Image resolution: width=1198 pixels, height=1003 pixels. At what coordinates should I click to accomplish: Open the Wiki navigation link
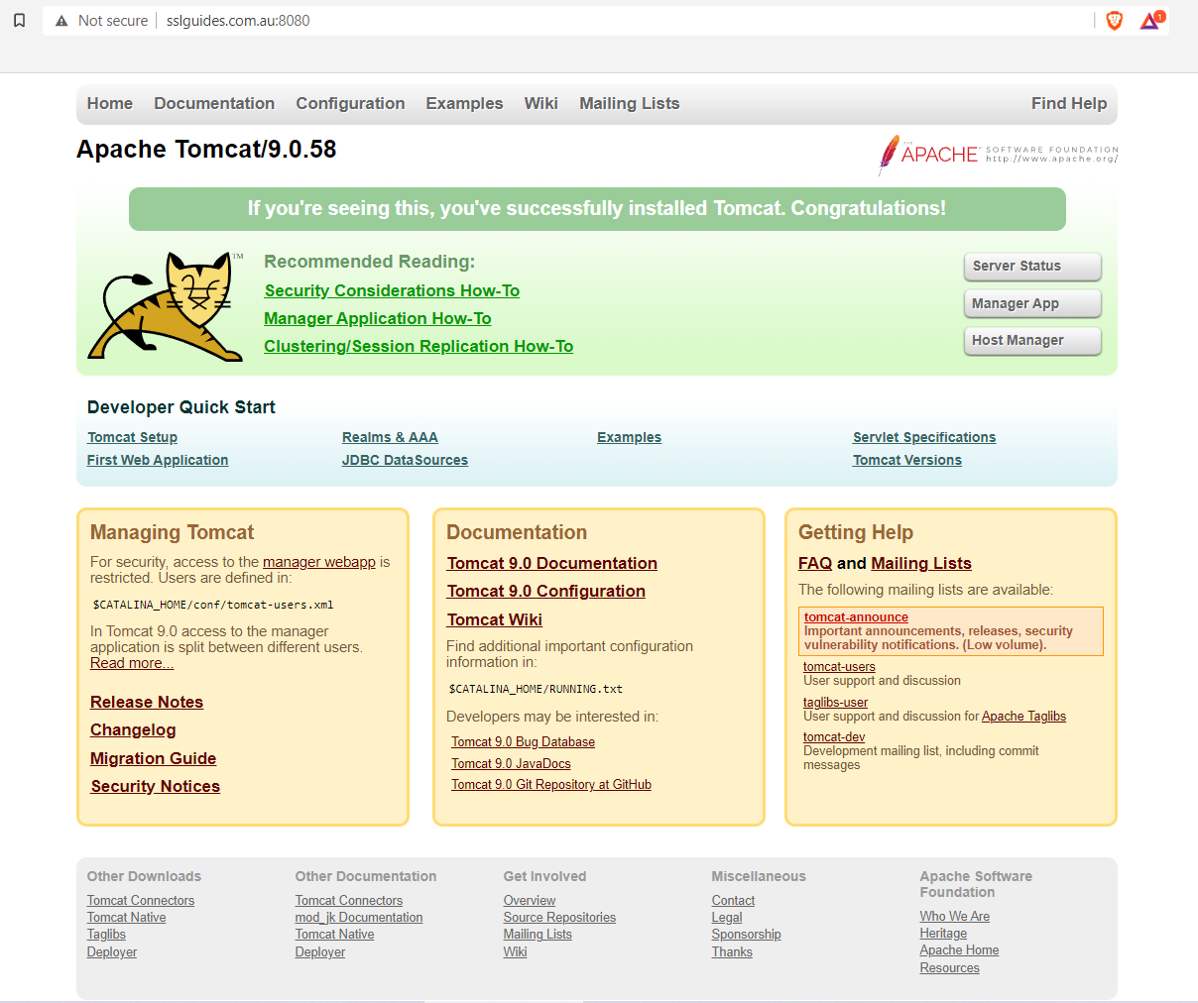click(x=541, y=103)
